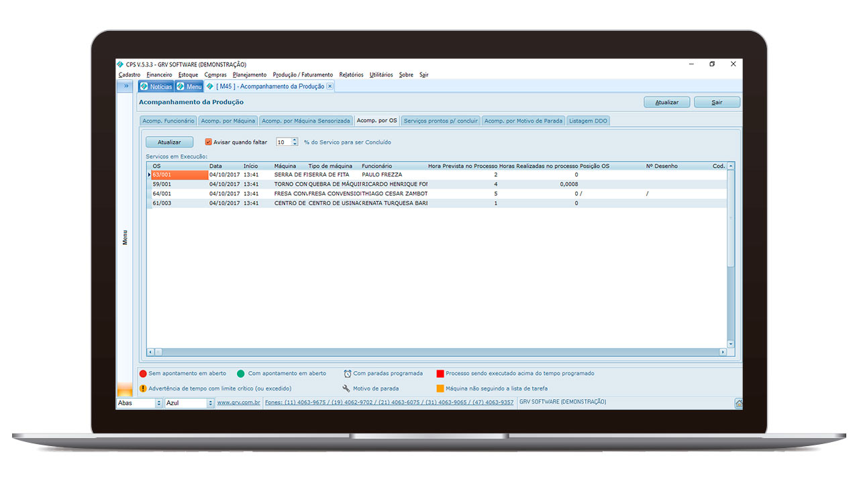Screen dimensions: 859x483
Task: Click the horizontal scrollbar right arrow
Action: click(x=723, y=352)
